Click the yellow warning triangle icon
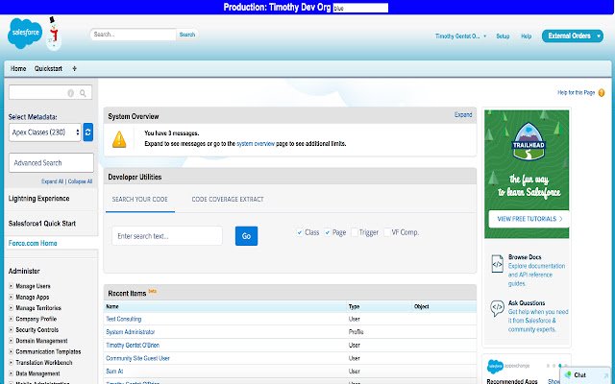Image resolution: width=615 pixels, height=384 pixels. 119,139
